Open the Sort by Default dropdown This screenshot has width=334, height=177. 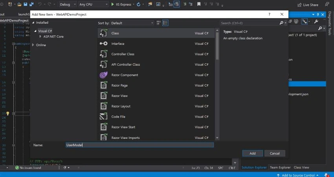[x=132, y=23]
